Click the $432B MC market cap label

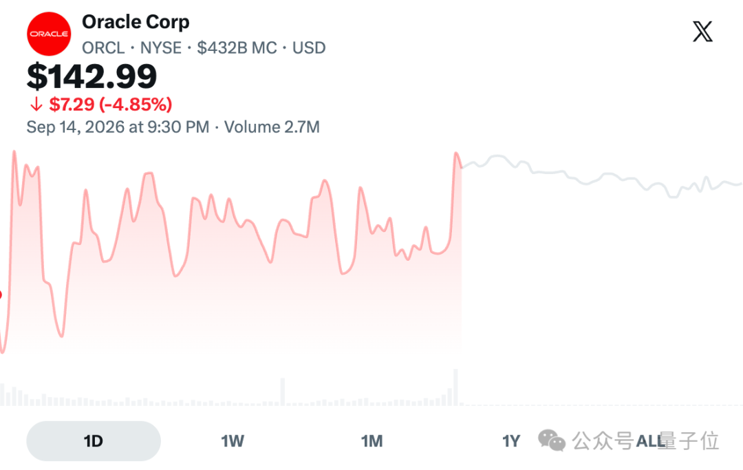coord(237,48)
